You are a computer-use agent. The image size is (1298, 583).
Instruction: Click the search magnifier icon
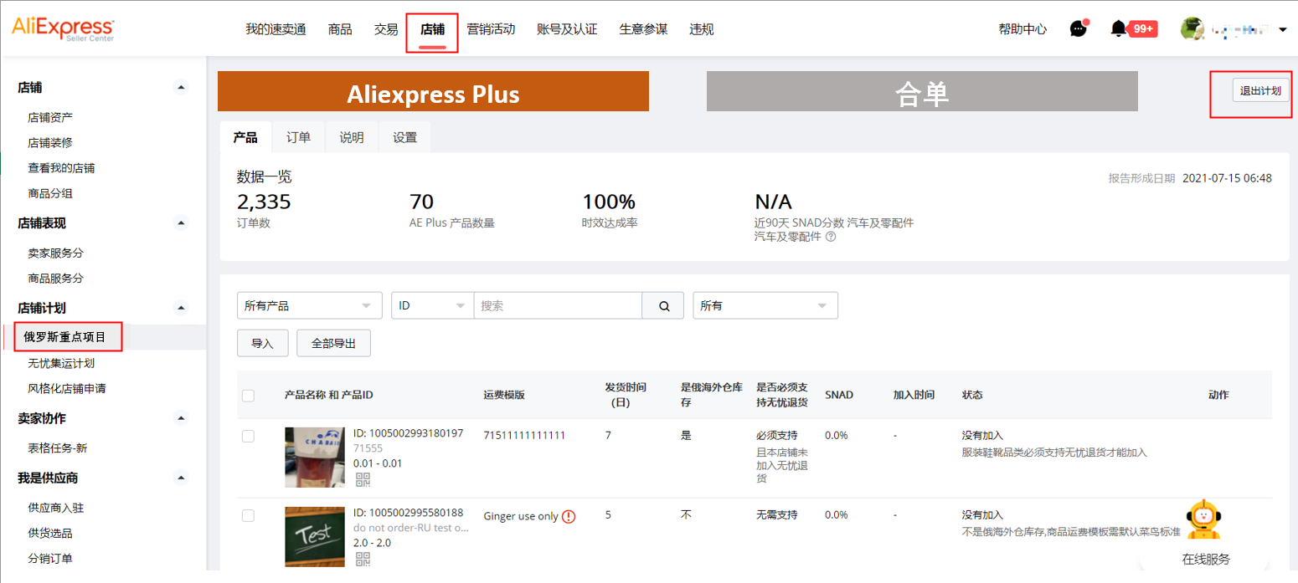pos(662,305)
